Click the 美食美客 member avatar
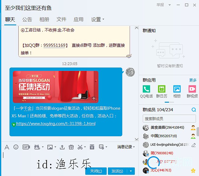Viewport: 199px width, 176px height. point(146,128)
